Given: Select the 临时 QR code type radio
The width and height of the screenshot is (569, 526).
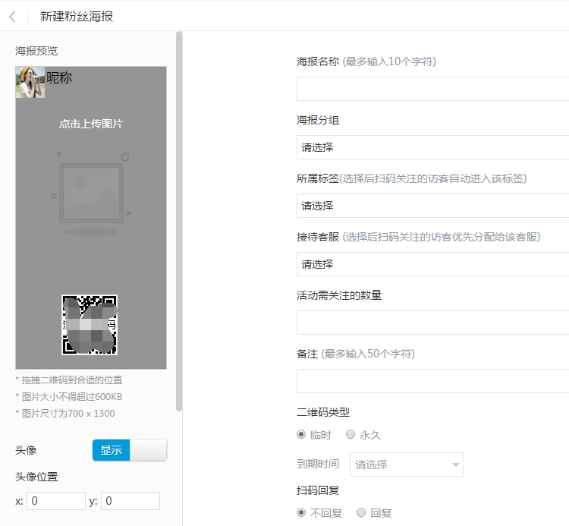Looking at the screenshot, I should click(x=301, y=435).
